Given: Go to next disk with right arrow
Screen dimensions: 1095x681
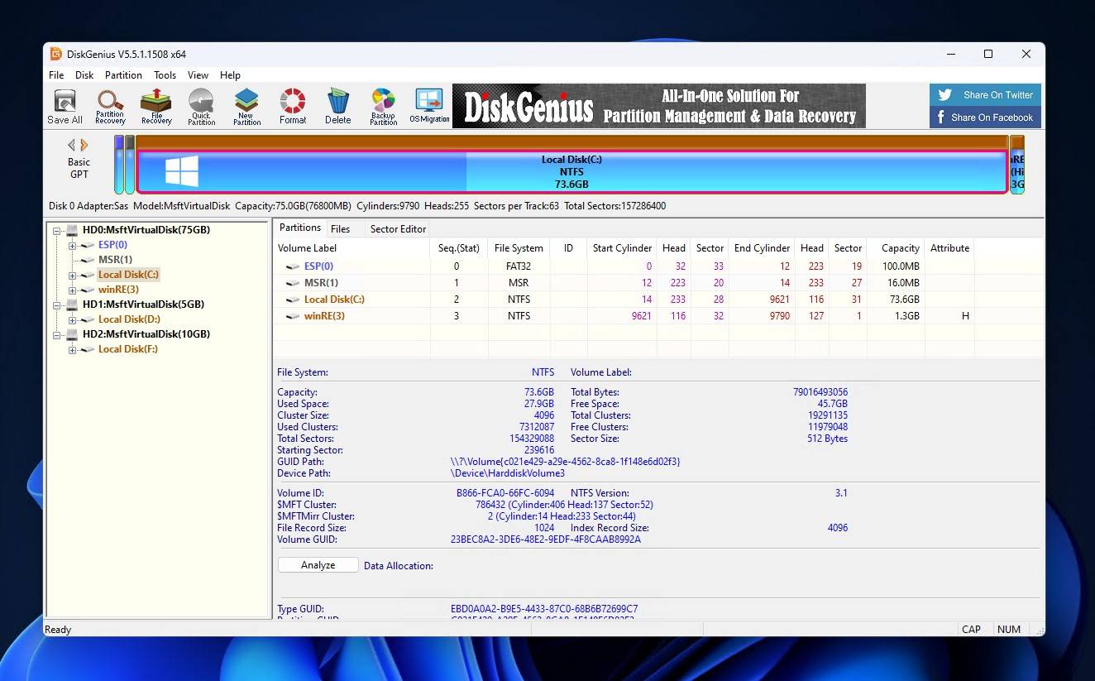Looking at the screenshot, I should coord(84,146).
